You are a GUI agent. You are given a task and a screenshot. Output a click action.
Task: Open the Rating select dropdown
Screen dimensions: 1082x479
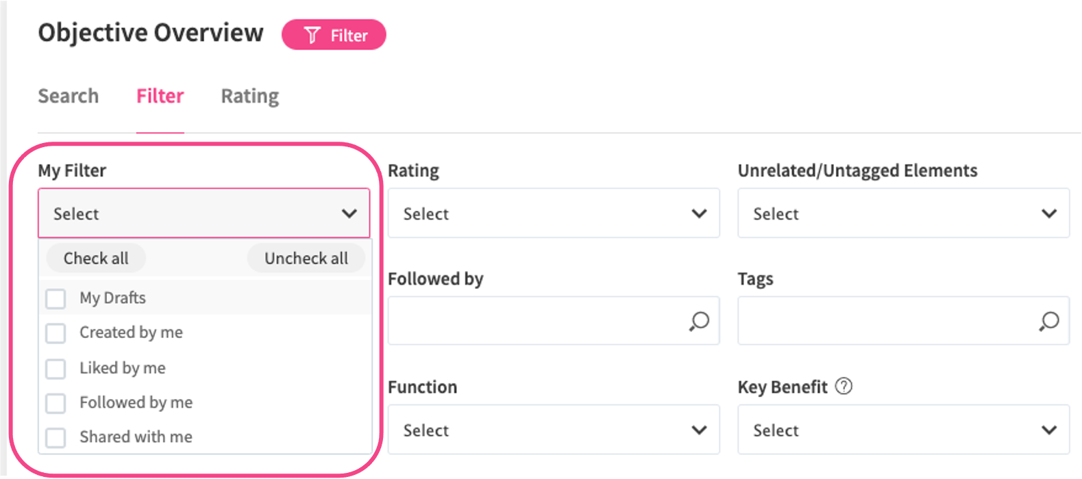coord(553,213)
